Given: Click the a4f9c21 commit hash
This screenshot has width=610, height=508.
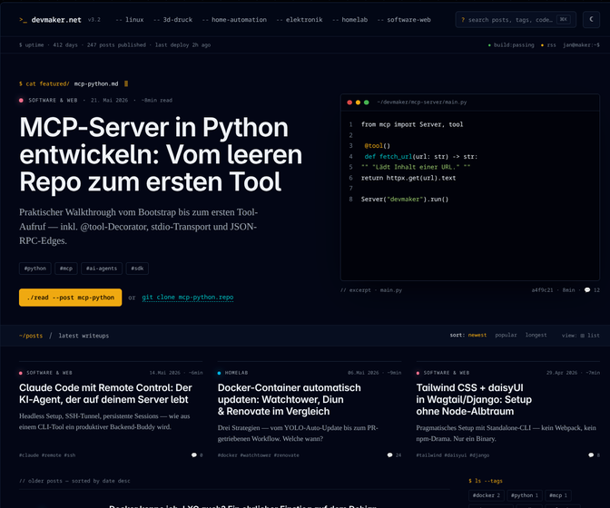Looking at the screenshot, I should tap(542, 290).
